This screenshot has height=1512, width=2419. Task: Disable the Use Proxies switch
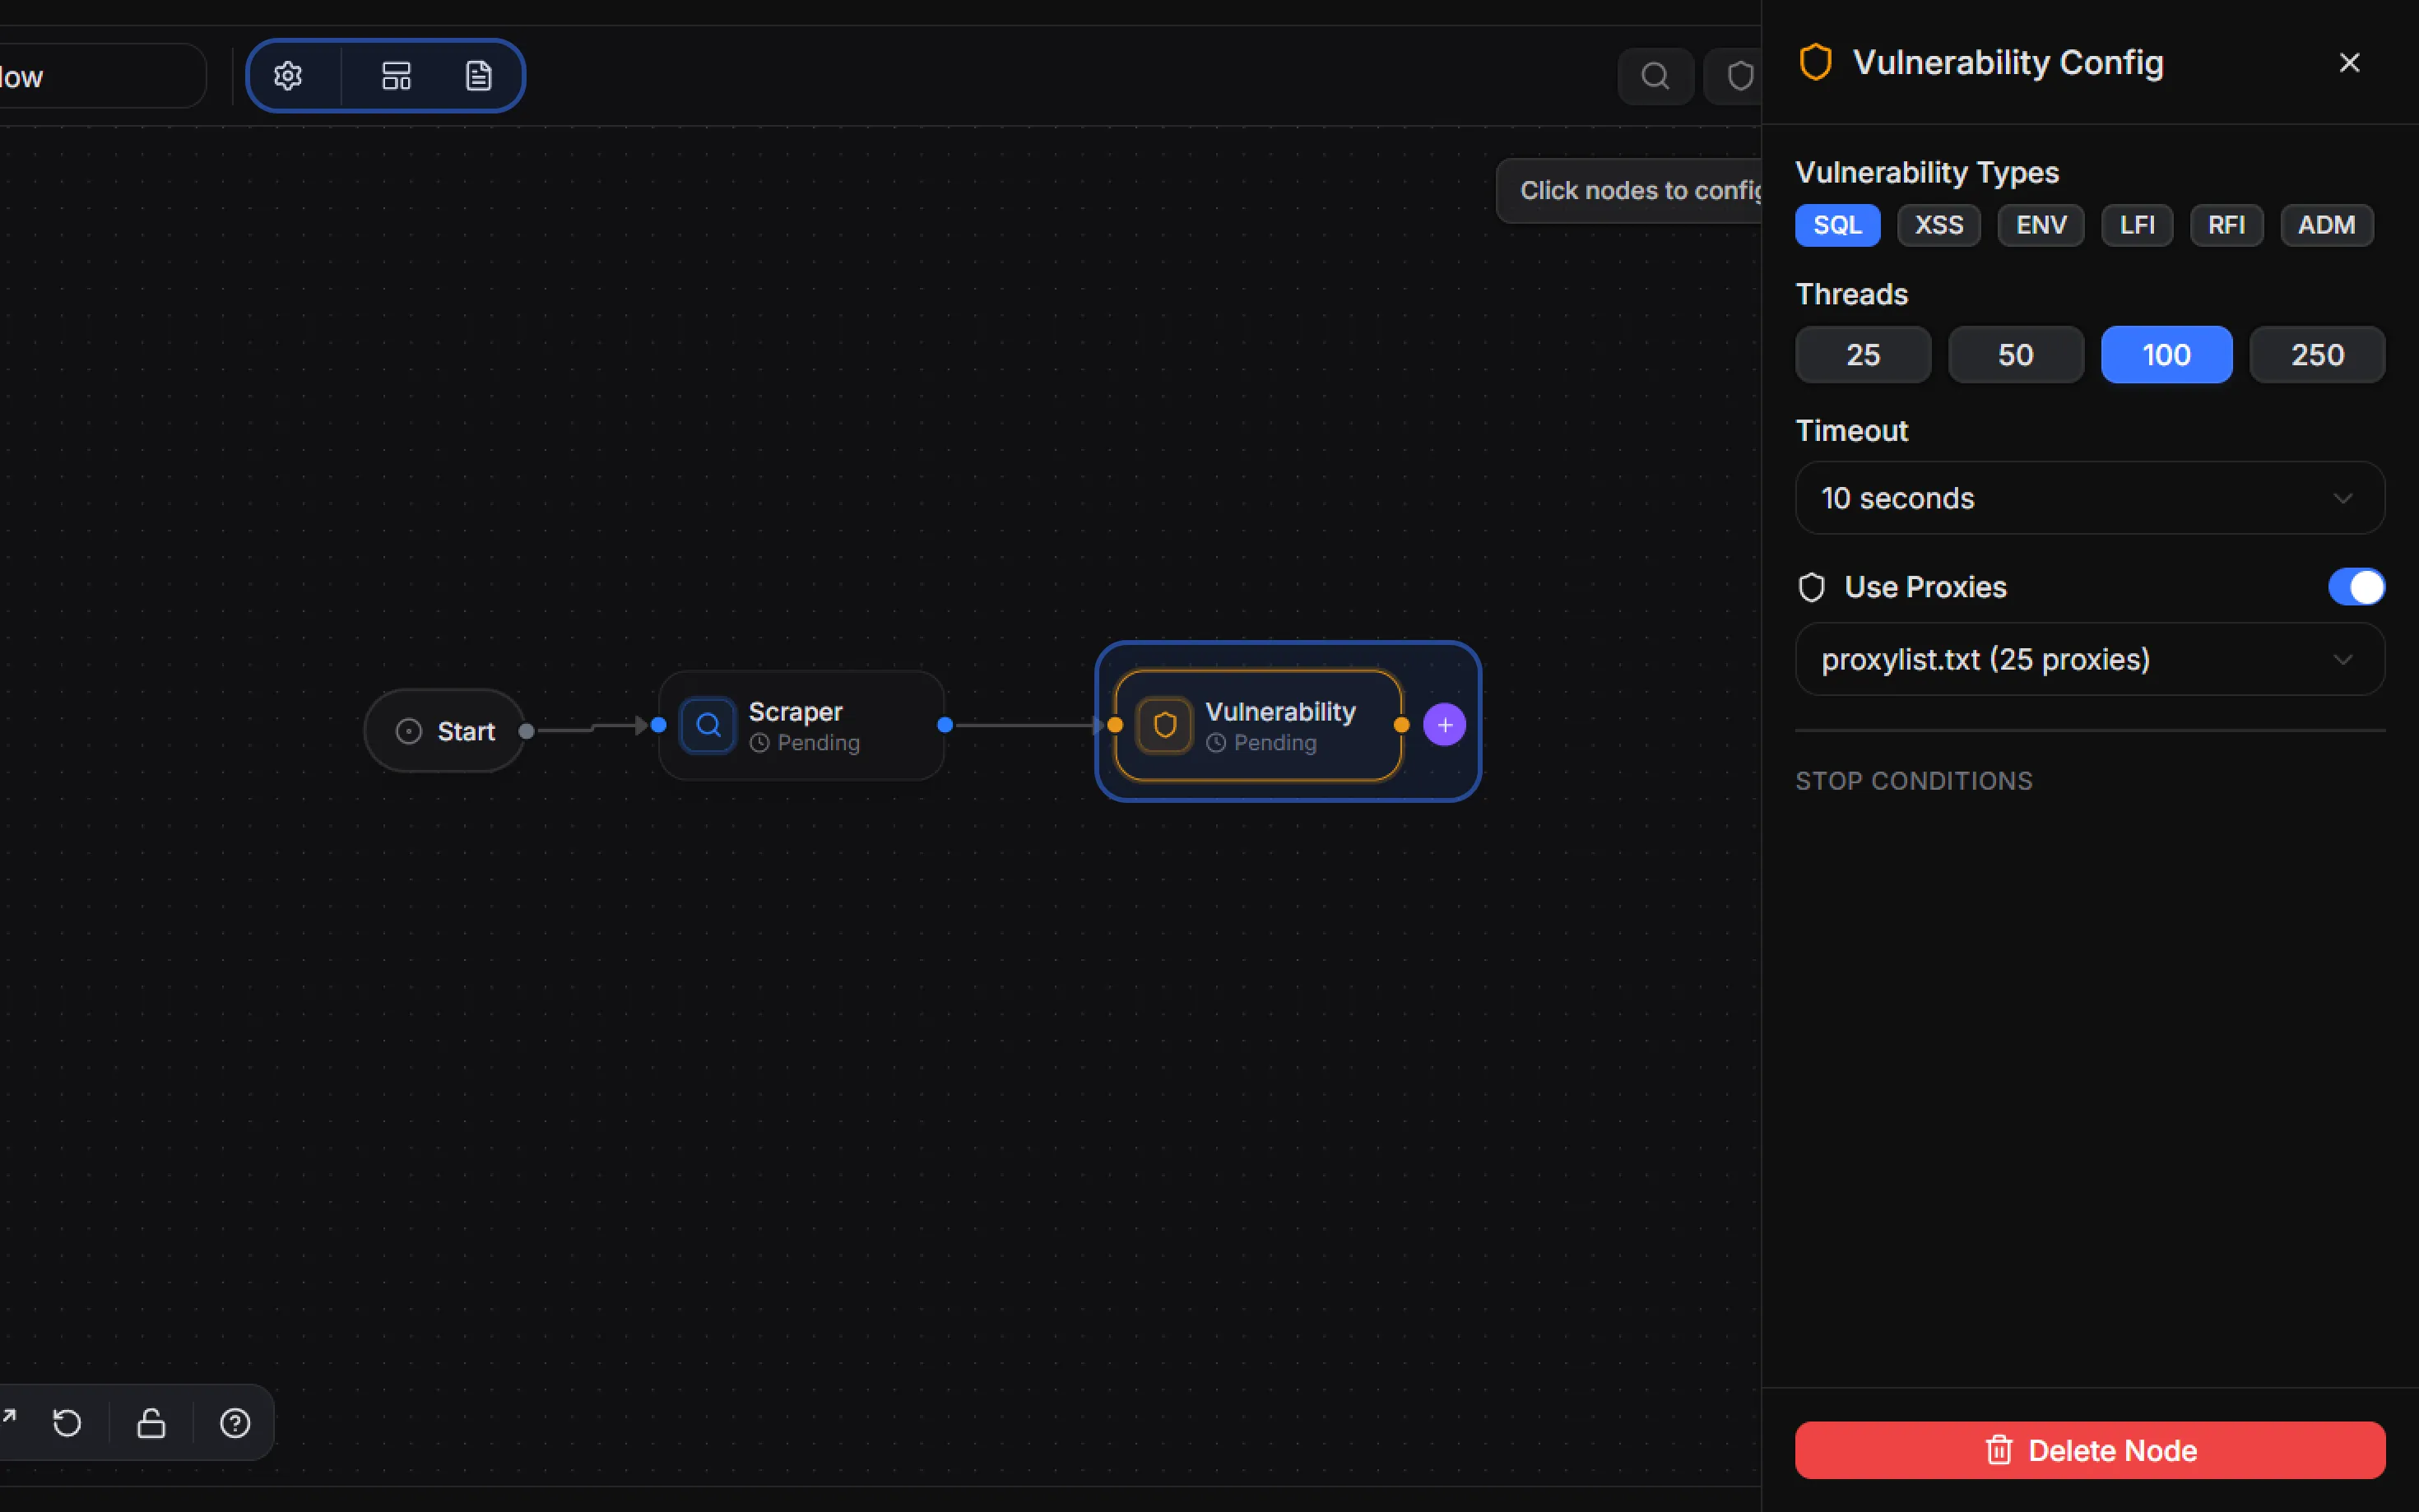coord(2356,587)
